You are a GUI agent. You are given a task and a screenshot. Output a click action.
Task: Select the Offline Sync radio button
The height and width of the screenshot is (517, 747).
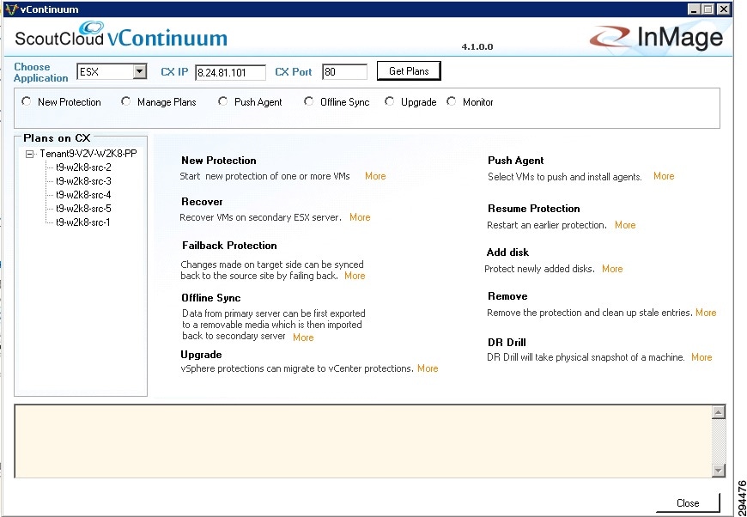[309, 101]
